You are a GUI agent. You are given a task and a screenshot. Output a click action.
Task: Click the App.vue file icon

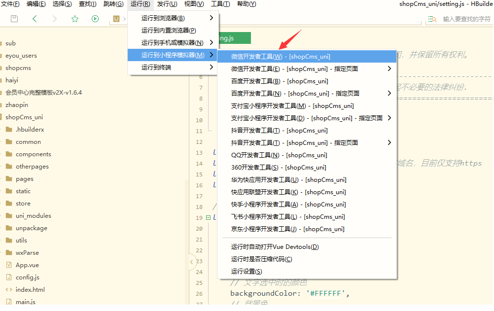(x=9, y=265)
